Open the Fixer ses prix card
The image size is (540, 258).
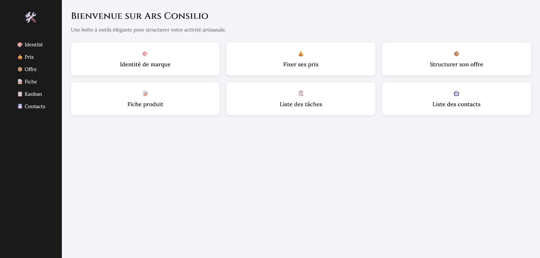301,64
